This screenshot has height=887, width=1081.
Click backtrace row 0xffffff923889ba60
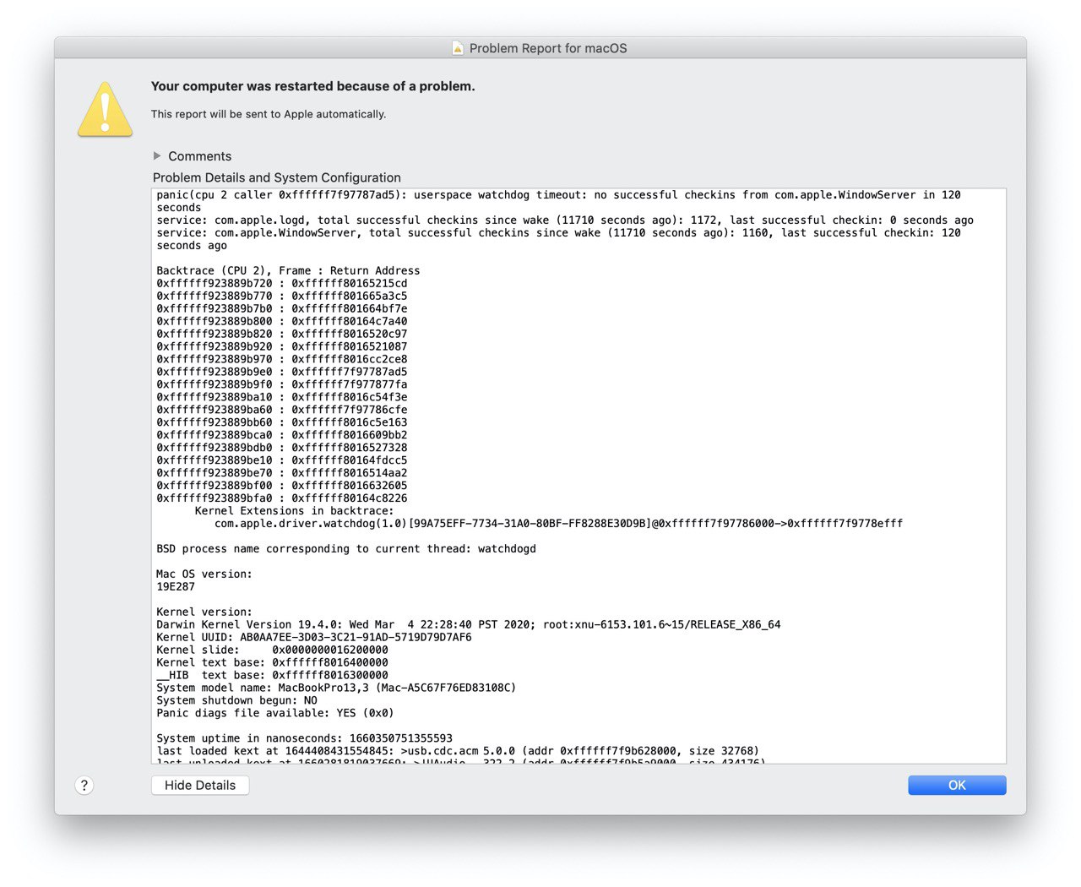click(x=282, y=410)
